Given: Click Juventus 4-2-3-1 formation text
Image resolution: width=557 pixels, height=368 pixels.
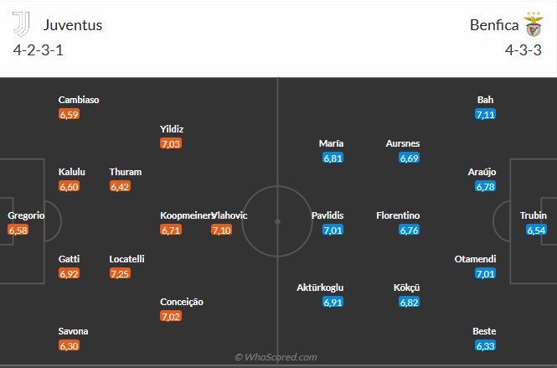Looking at the screenshot, I should coord(39,49).
